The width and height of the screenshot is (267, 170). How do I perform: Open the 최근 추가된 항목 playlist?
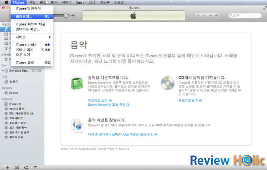[19, 132]
